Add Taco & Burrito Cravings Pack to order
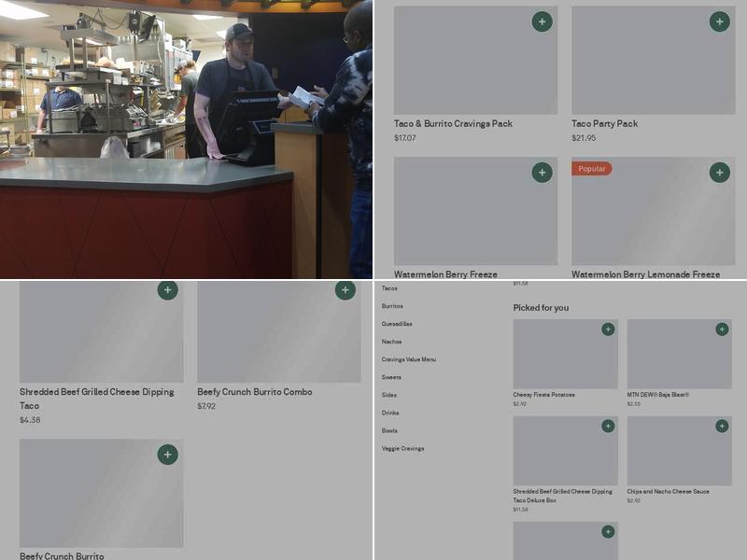 pos(542,21)
